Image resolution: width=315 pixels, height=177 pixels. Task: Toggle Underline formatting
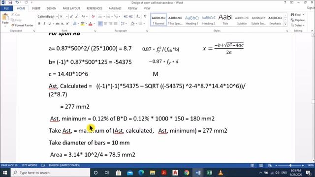49,24
